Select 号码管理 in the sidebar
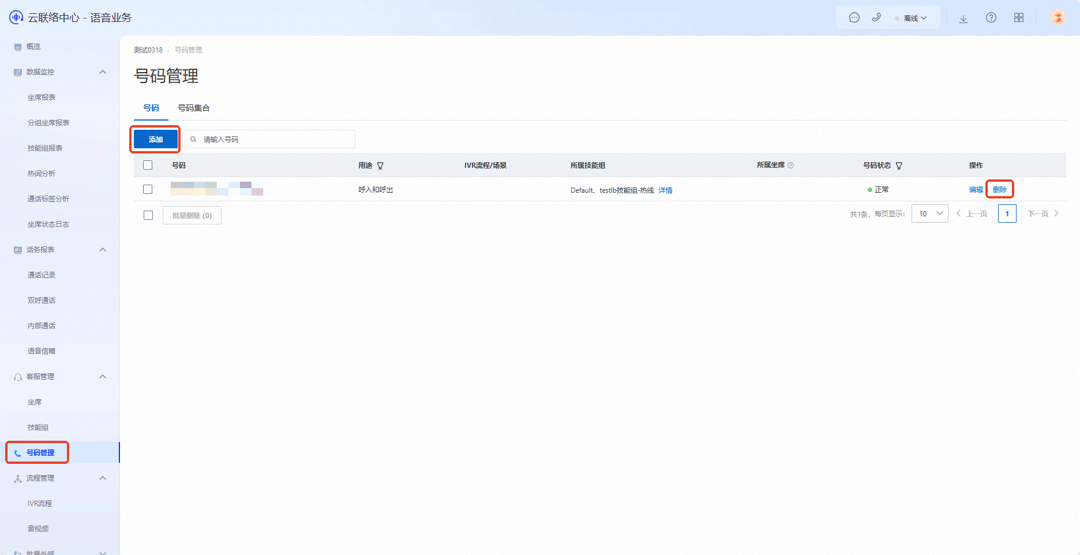 point(40,453)
